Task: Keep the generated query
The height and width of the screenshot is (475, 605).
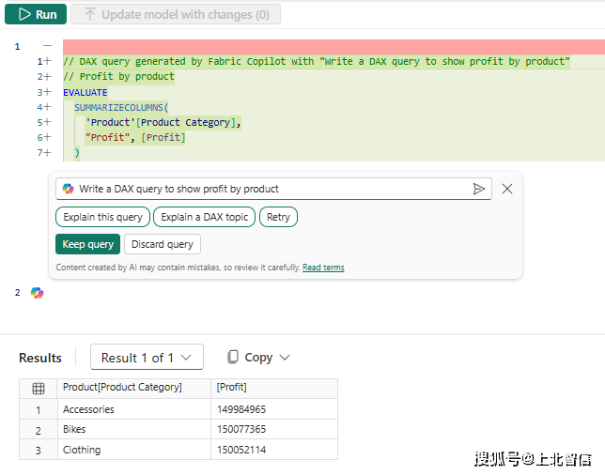Action: [x=88, y=244]
